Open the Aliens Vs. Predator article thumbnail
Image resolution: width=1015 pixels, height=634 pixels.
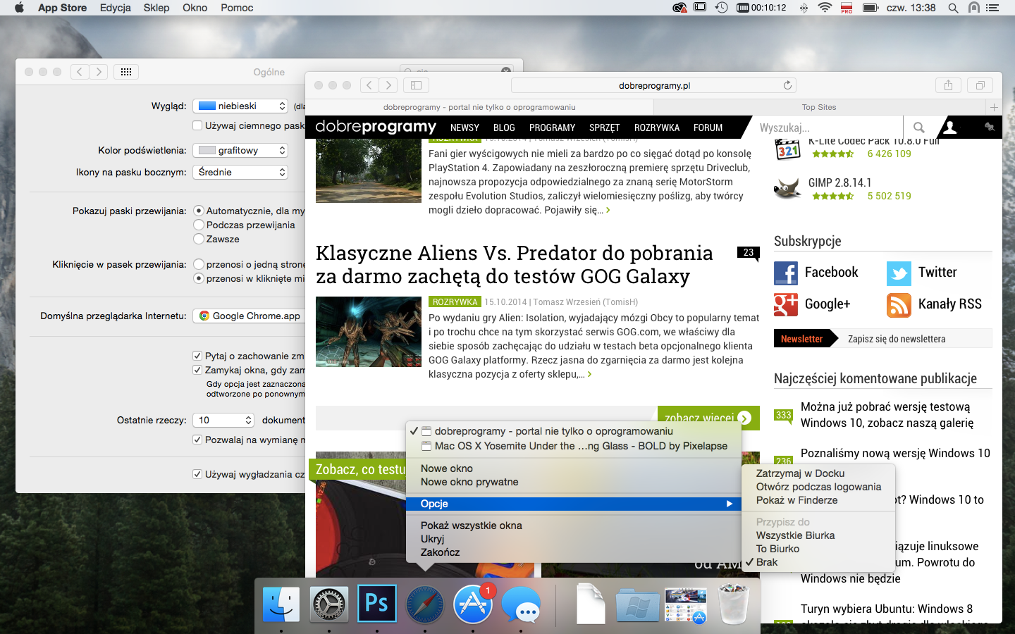369,332
